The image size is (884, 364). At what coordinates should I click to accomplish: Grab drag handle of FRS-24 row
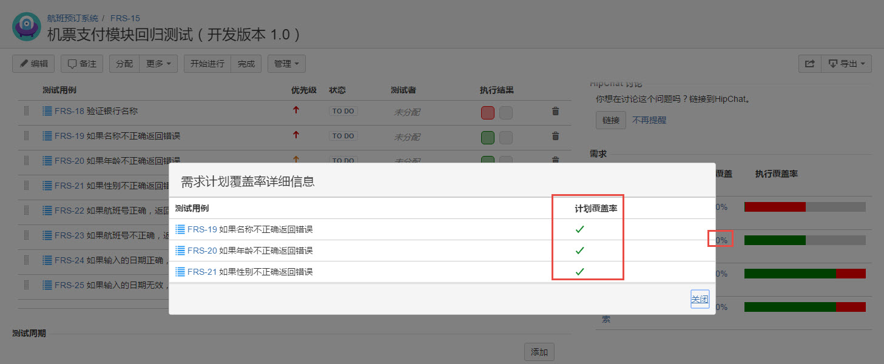coord(26,260)
